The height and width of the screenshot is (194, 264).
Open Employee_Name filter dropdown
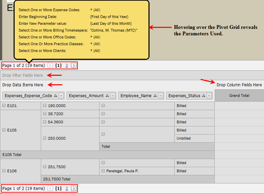point(160,96)
